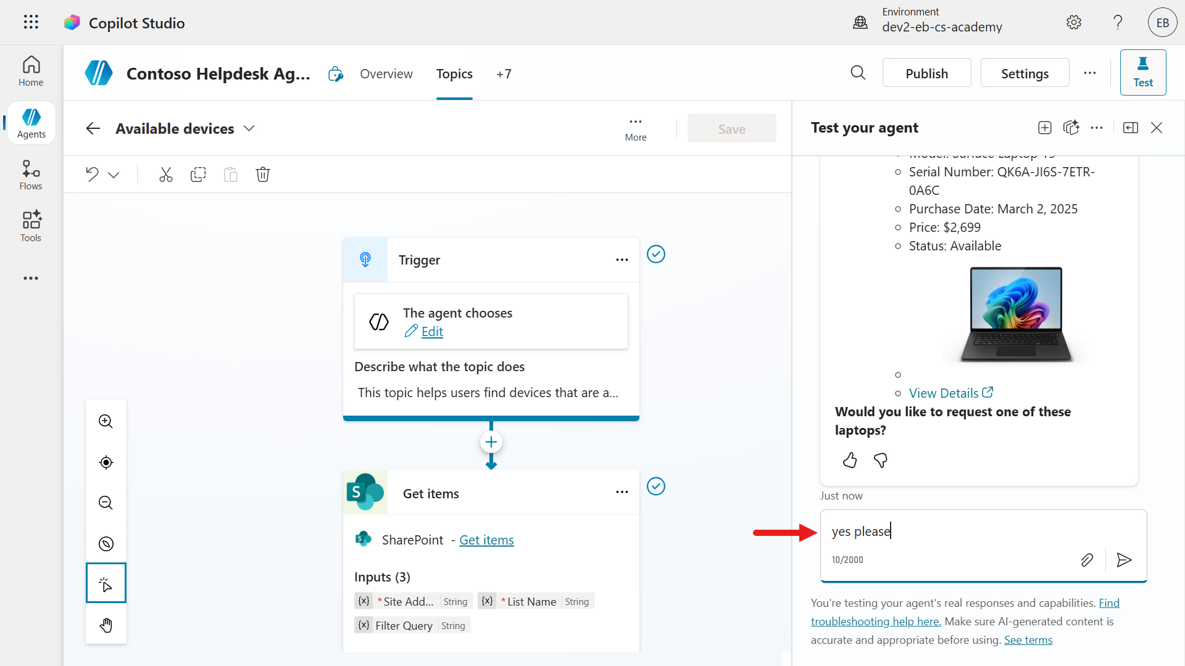Open the Trigger node options menu

tap(622, 260)
